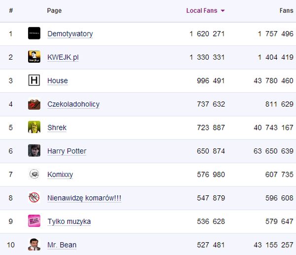Click the Czekoladoholicy chocolate icon
This screenshot has height=255, width=296.
(x=34, y=104)
